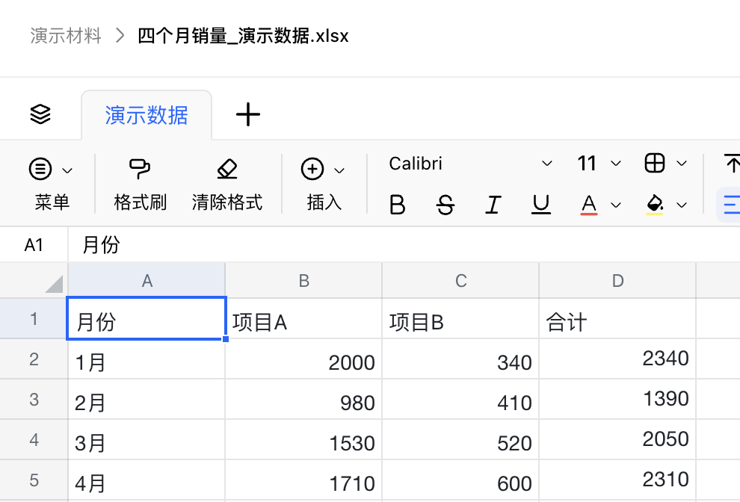740x502 pixels.
Task: Select cell containing 1530
Action: pyautogui.click(x=304, y=440)
